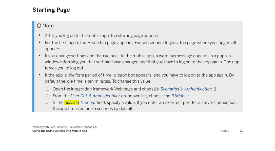
Task: Click the bullet about changed settings warning
Action: (x=142, y=62)
